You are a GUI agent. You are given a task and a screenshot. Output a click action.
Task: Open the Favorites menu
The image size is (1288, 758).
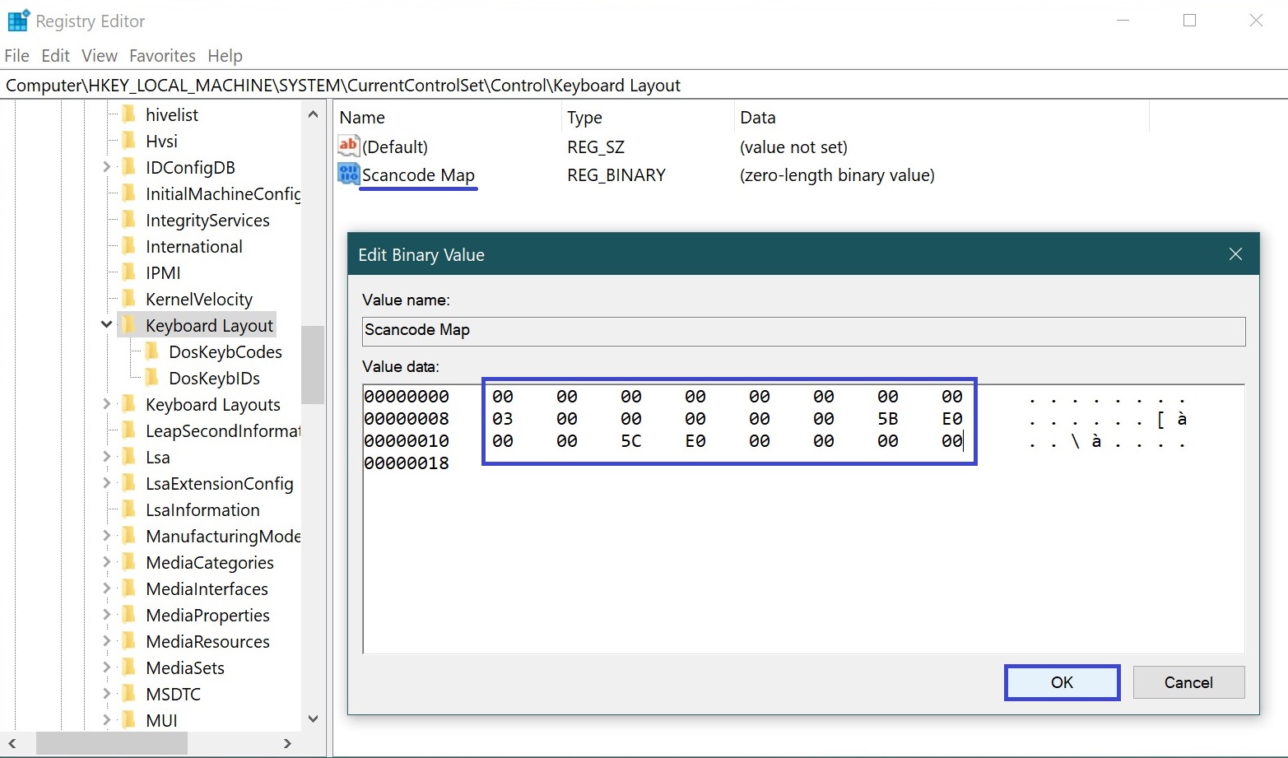(162, 55)
